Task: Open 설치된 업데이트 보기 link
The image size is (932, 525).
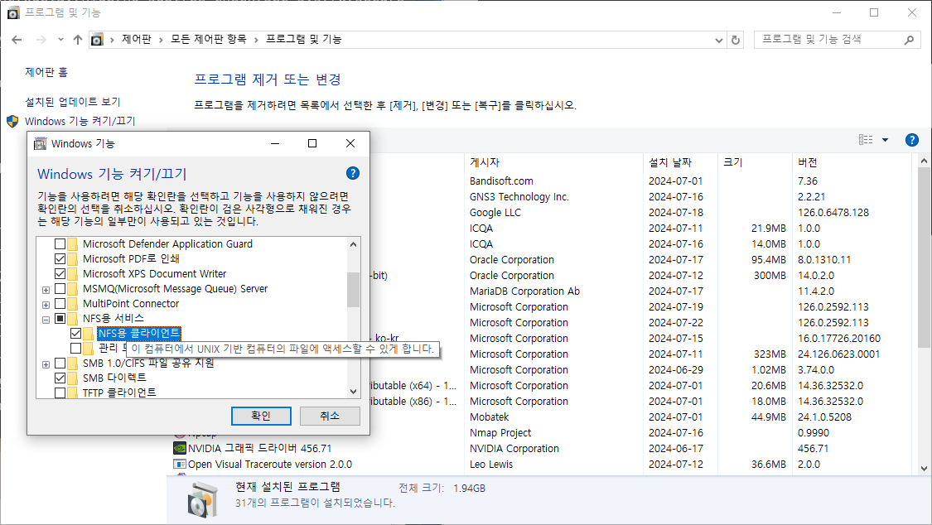Action: tap(73, 102)
